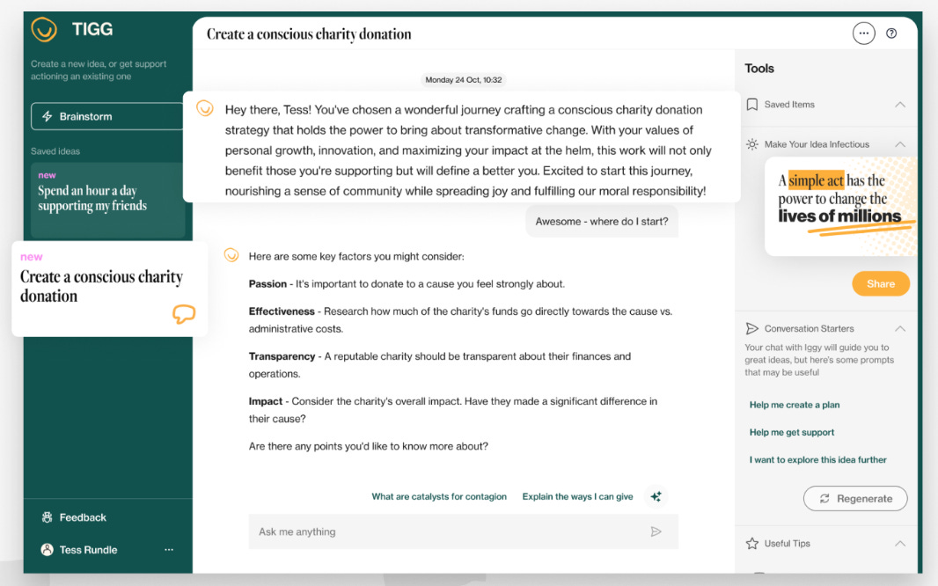Click the 'Useful Tips' section label
938x586 pixels.
point(787,543)
